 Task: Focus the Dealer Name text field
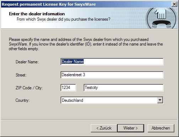point(112,62)
